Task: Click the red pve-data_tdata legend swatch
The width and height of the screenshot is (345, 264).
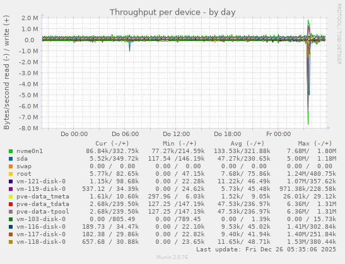Action: click(x=11, y=204)
